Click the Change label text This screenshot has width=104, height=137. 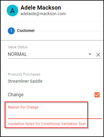tap(16, 95)
